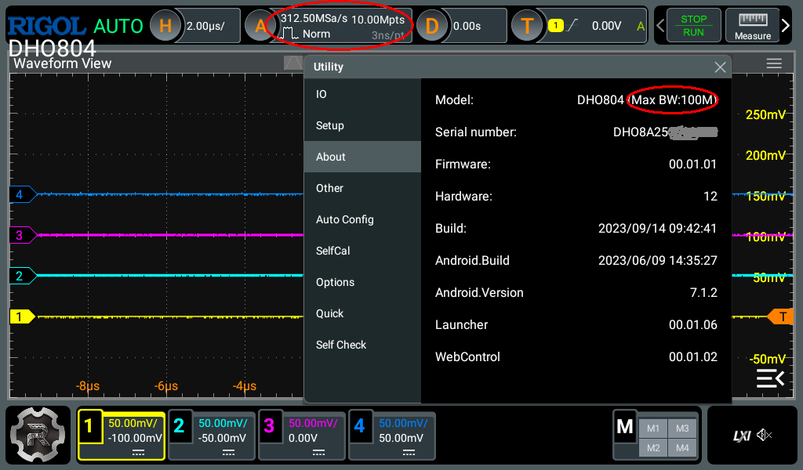This screenshot has width=803, height=470.
Task: Open the Math M1 button
Action: [652, 428]
